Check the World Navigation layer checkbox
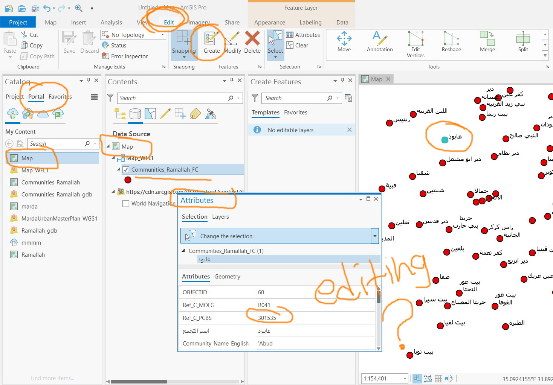This screenshot has height=385, width=553. 126,204
